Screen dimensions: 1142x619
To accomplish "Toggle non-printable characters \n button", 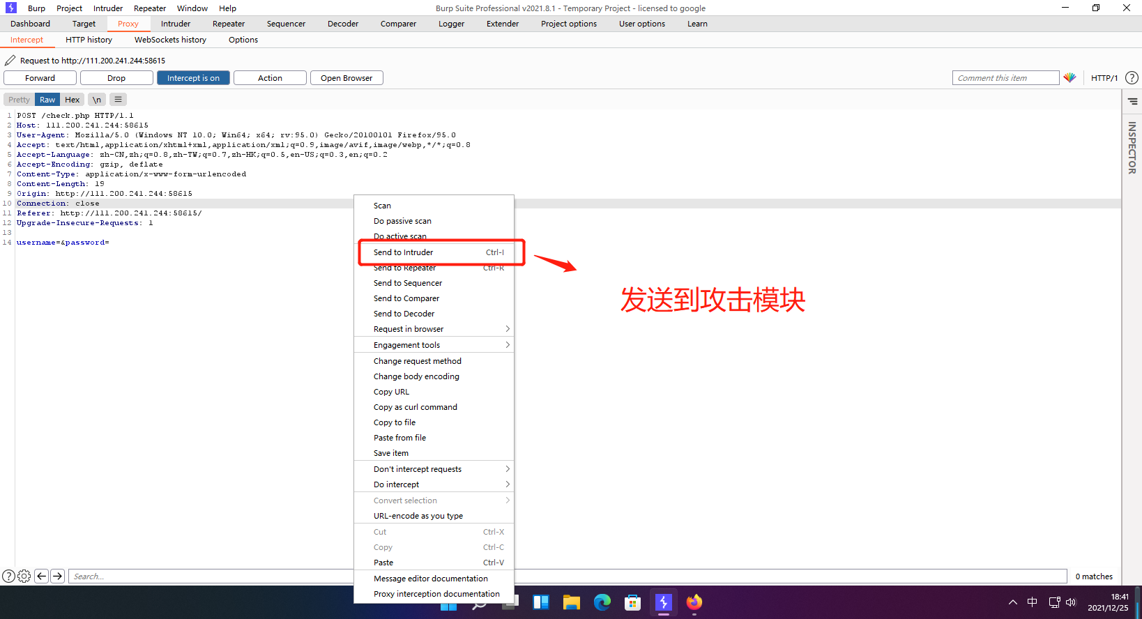I will coord(97,99).
